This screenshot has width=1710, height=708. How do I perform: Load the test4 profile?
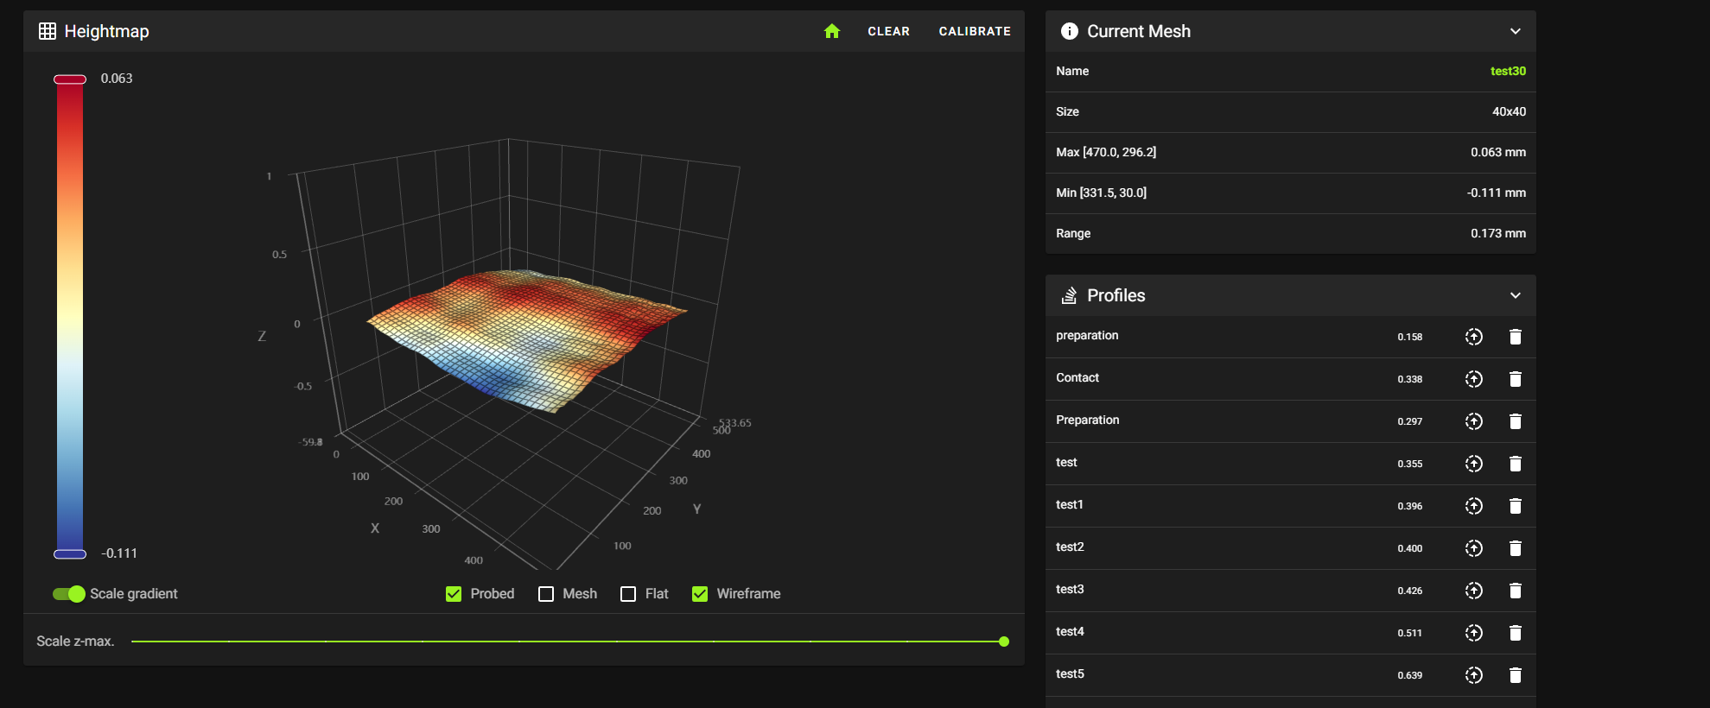(x=1474, y=633)
